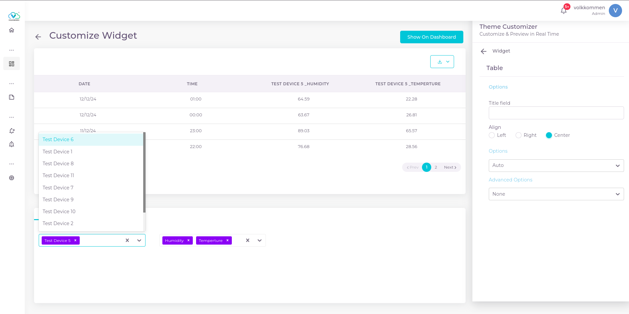Click the back arrow next to Widget

pyautogui.click(x=483, y=51)
